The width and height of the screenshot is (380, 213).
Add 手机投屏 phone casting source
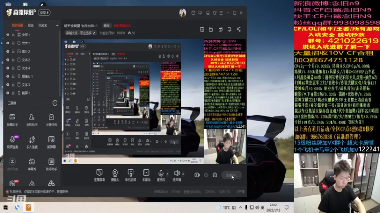click(131, 175)
